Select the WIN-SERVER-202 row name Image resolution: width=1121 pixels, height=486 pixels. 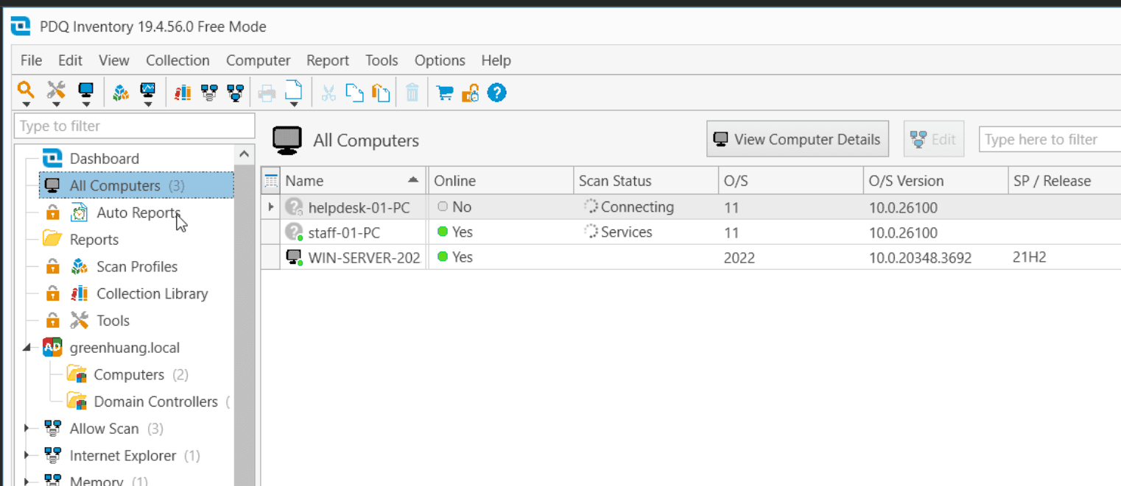coord(365,258)
